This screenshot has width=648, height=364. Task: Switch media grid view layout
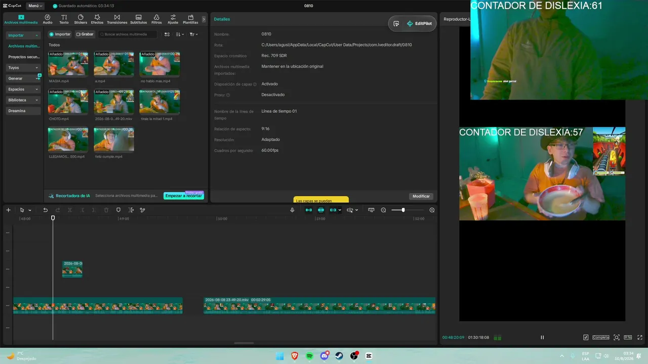point(167,34)
